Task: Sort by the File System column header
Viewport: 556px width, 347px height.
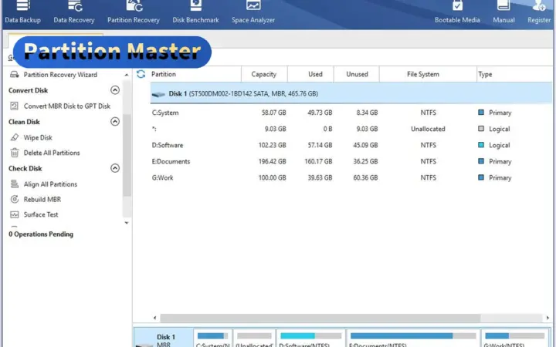Action: (428, 74)
